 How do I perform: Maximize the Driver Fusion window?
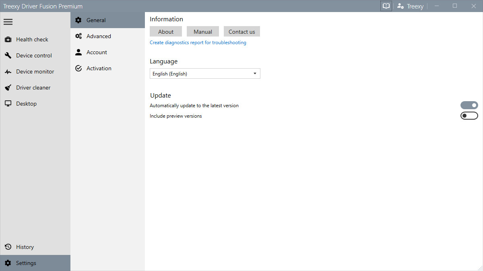(455, 6)
